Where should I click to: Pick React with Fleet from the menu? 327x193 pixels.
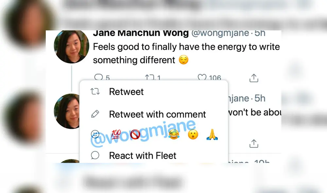click(143, 156)
